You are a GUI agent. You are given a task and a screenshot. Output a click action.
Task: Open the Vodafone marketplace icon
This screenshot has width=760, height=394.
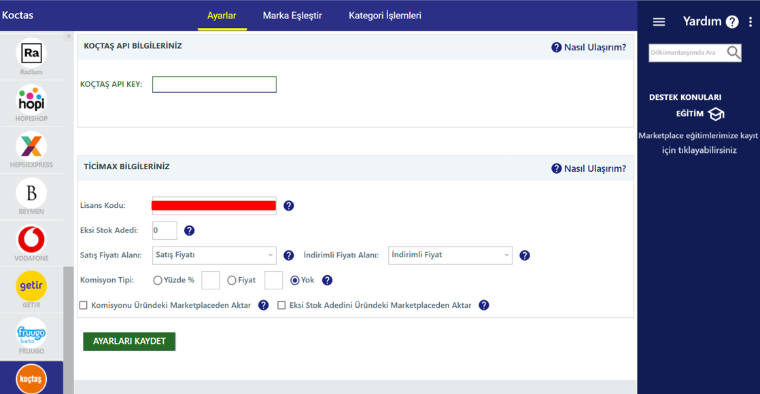click(x=31, y=239)
